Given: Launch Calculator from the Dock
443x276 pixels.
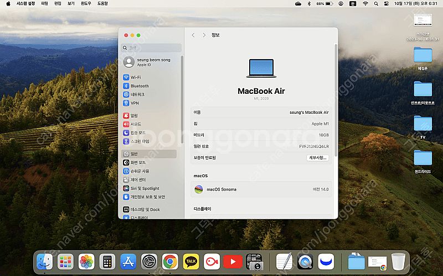Looking at the screenshot, I should (107, 262).
